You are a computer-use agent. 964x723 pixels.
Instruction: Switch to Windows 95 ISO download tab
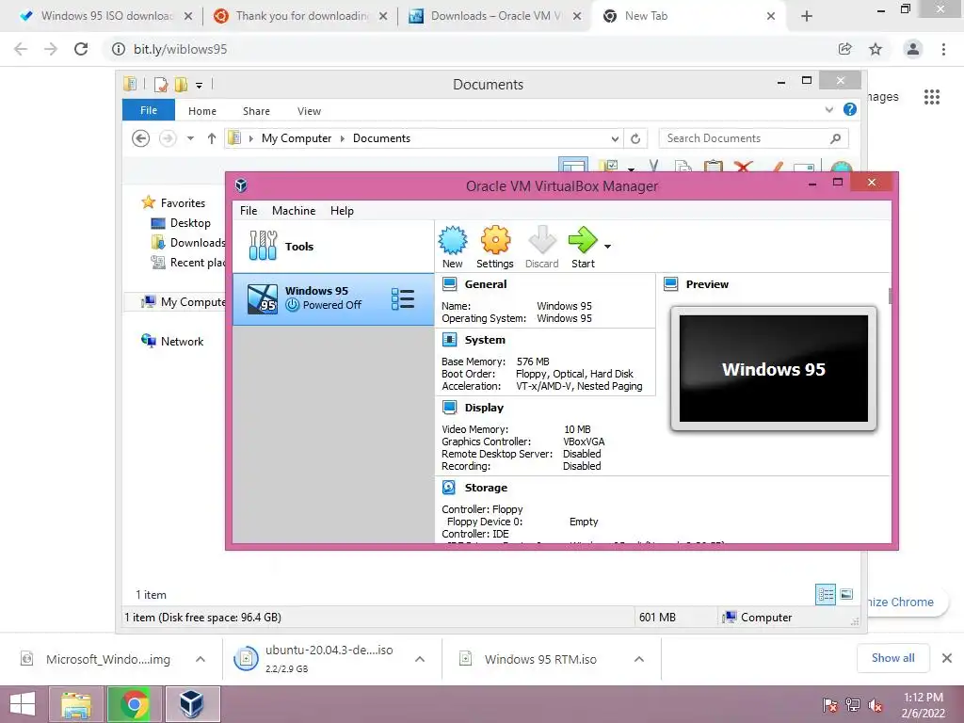click(104, 16)
